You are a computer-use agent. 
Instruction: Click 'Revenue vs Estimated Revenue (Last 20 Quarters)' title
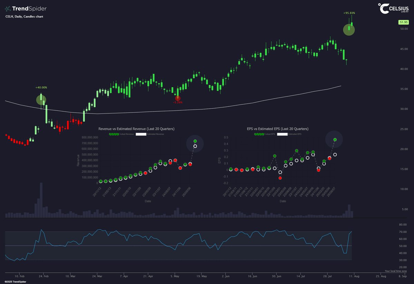coord(136,129)
